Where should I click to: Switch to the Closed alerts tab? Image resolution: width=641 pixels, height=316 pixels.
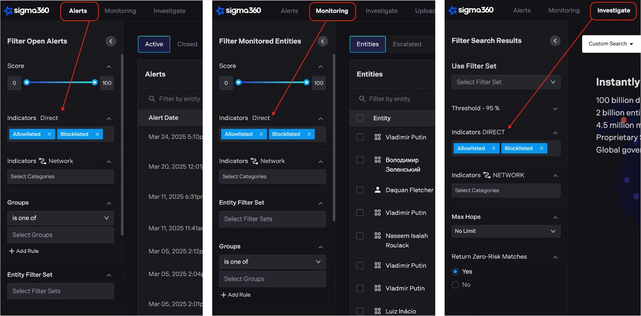[187, 44]
